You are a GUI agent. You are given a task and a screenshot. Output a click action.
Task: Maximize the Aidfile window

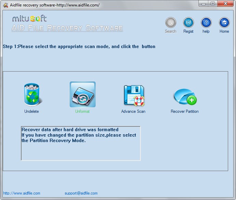pyautogui.click(x=213, y=4)
